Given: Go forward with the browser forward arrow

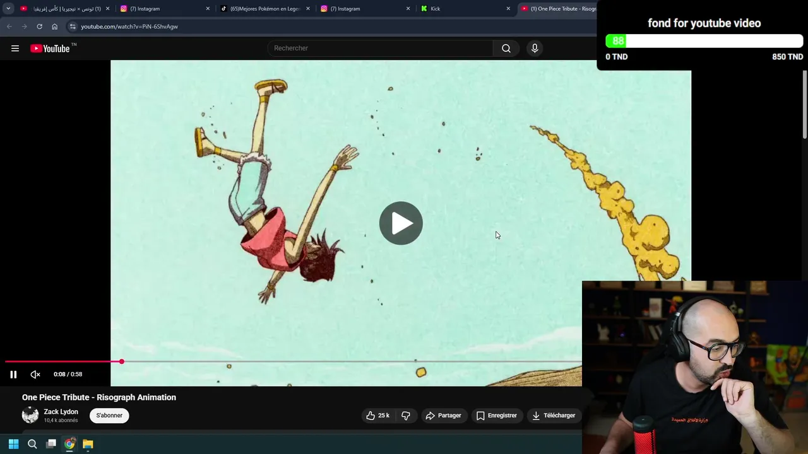Looking at the screenshot, I should (24, 26).
